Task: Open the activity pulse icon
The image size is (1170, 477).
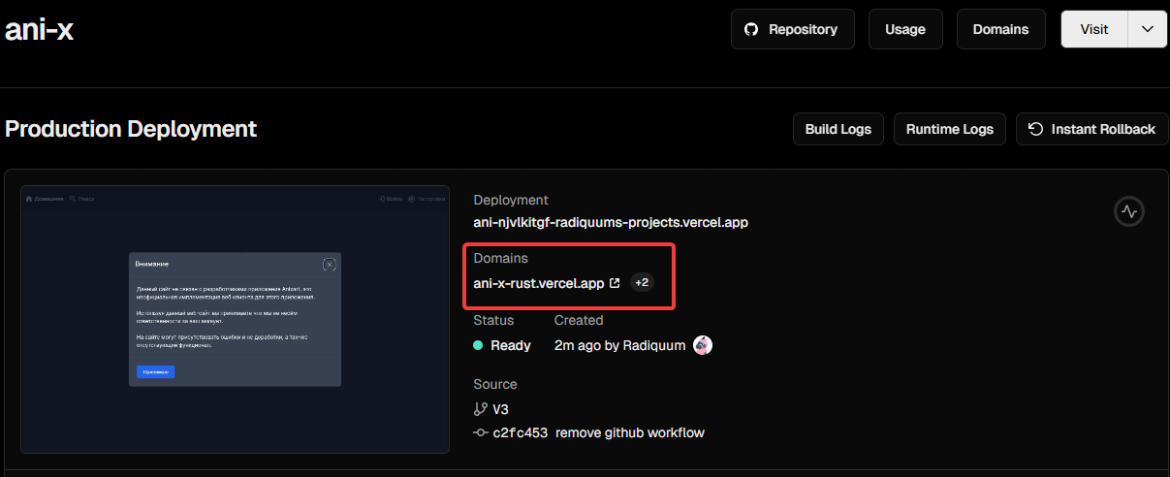Action: tap(1129, 210)
